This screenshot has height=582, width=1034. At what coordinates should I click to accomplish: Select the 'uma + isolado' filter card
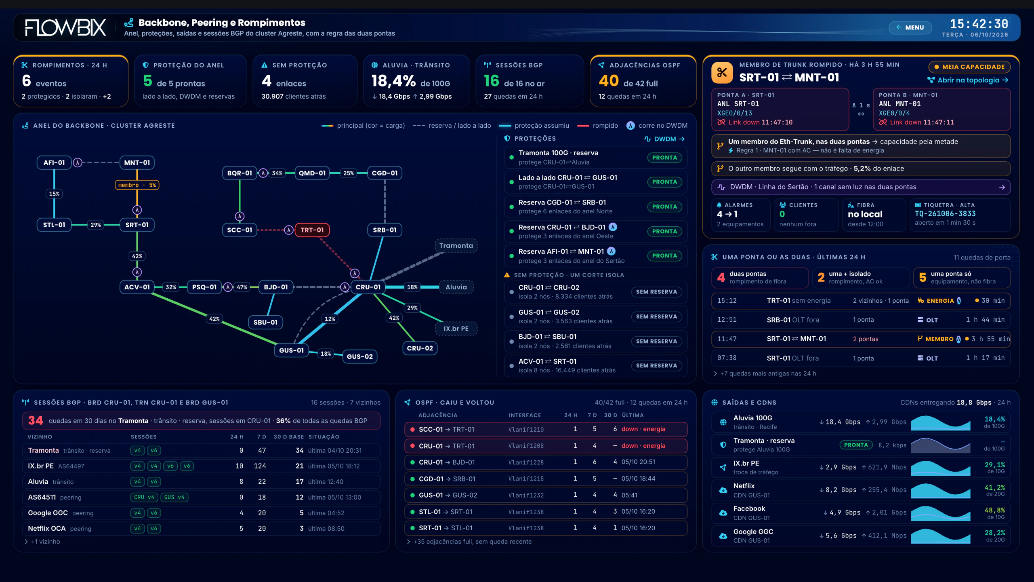pyautogui.click(x=861, y=278)
